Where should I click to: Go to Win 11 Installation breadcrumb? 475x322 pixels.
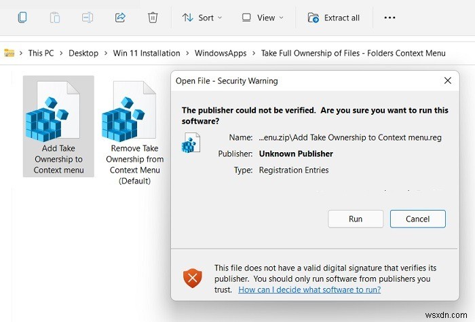point(147,53)
